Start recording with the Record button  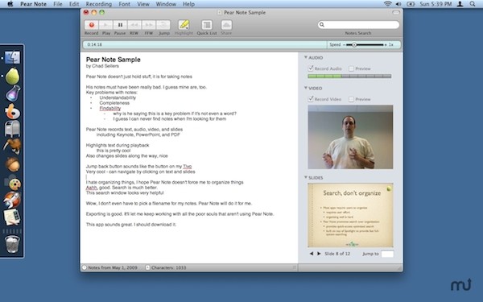tap(91, 25)
